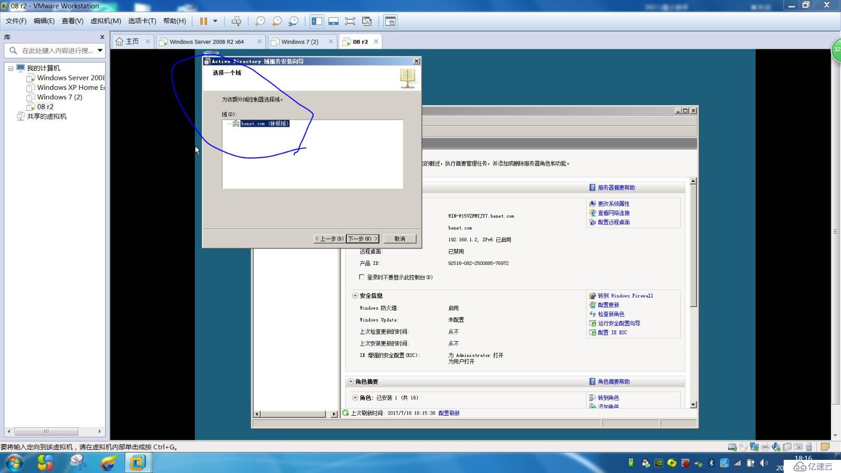Collapse the 安全信息 section

[355, 296]
